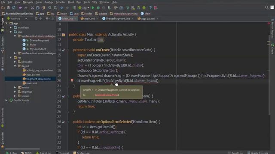
Task: Collapse the java folder
Action: click(x=11, y=32)
